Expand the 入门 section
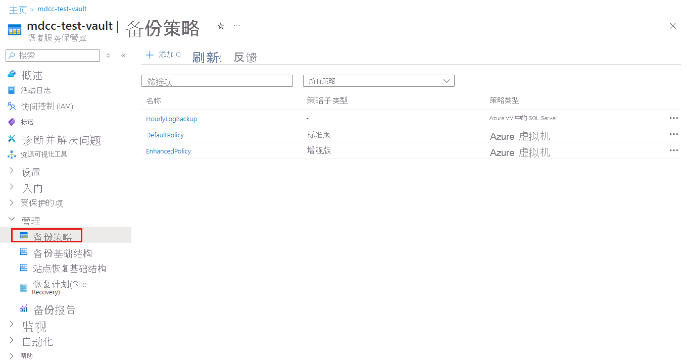The width and height of the screenshot is (687, 364). point(12,187)
